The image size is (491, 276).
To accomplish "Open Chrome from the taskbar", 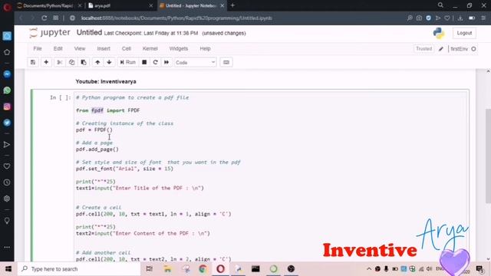I will (x=203, y=269).
